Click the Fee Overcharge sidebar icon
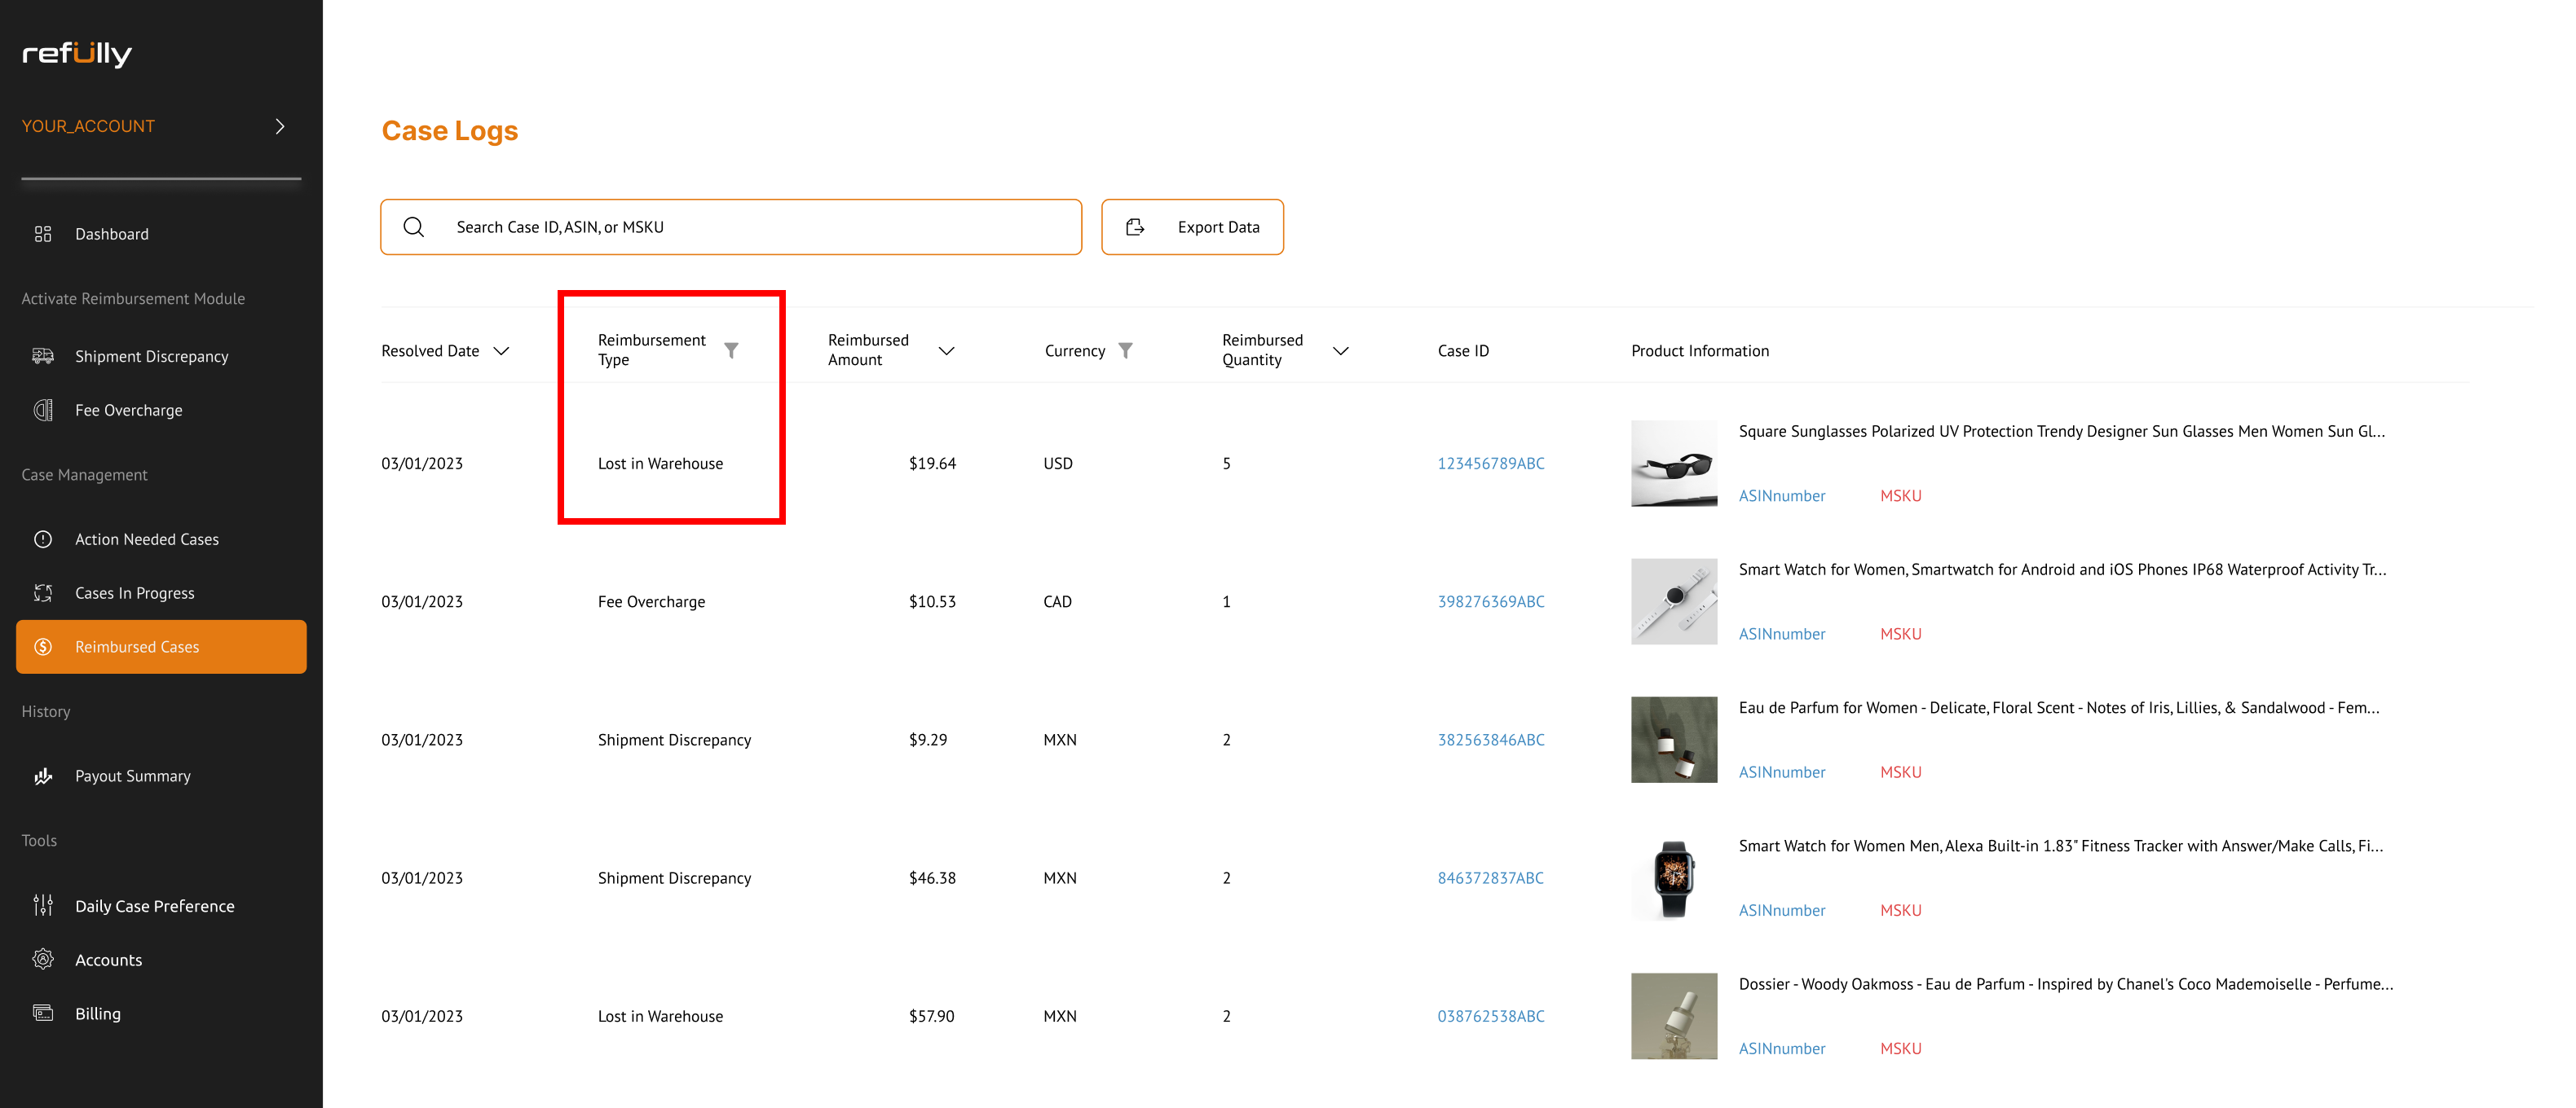 click(x=43, y=411)
